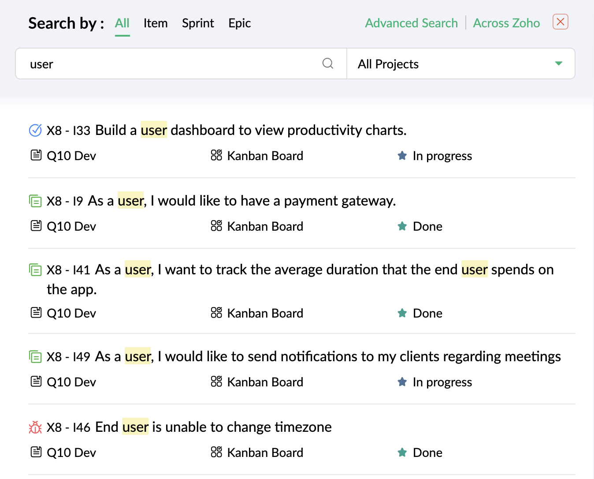Viewport: 594px width, 479px height.
Task: Click the Kanban board icon for I33
Action: click(x=216, y=155)
